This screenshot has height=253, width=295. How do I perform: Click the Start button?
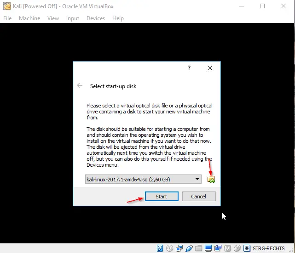162,197
